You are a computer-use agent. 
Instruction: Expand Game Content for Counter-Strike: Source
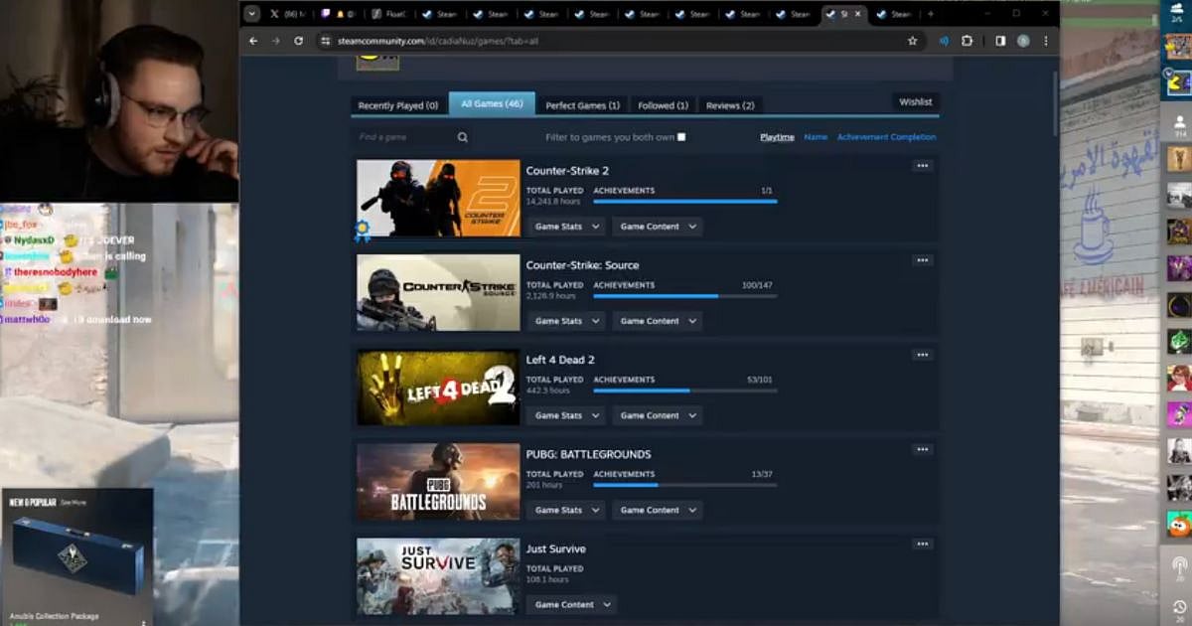[x=657, y=321]
